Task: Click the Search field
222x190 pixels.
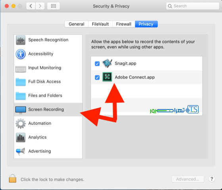Action: pyautogui.click(x=193, y=6)
